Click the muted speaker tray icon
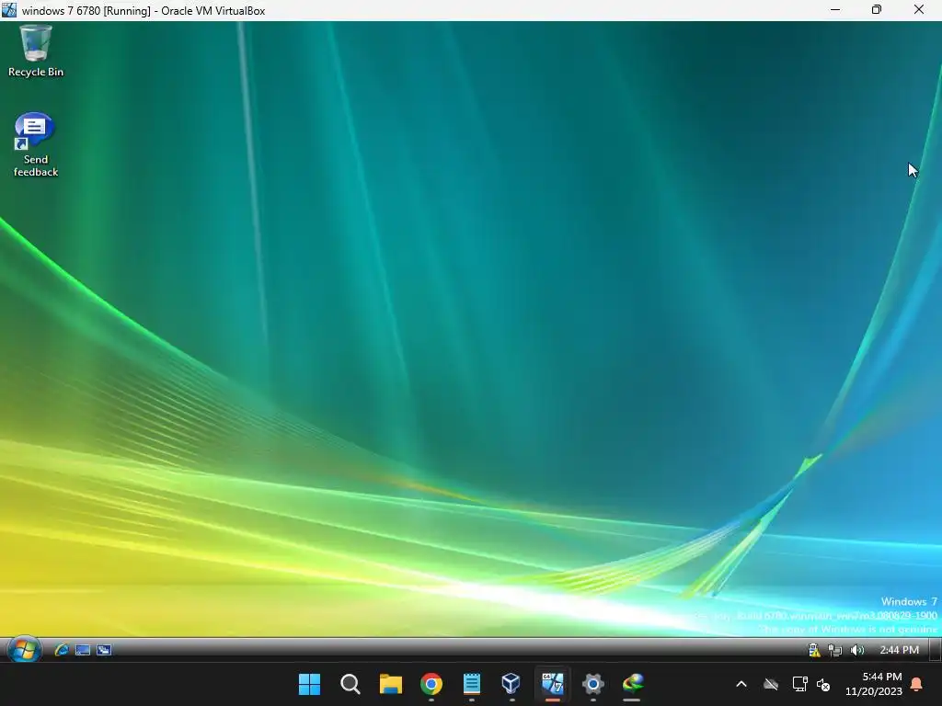The width and height of the screenshot is (942, 706). coord(823,684)
